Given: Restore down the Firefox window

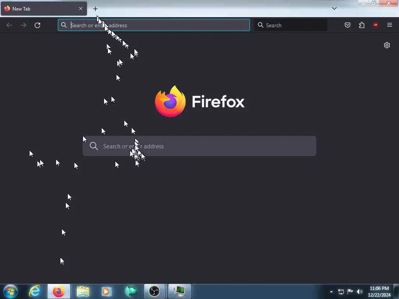Looking at the screenshot, I should 374,3.
